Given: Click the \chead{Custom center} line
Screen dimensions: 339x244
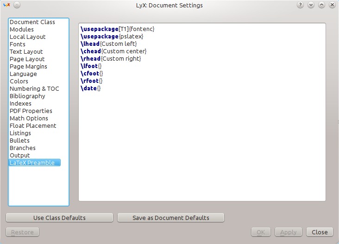Looking at the screenshot, I should pos(113,51).
